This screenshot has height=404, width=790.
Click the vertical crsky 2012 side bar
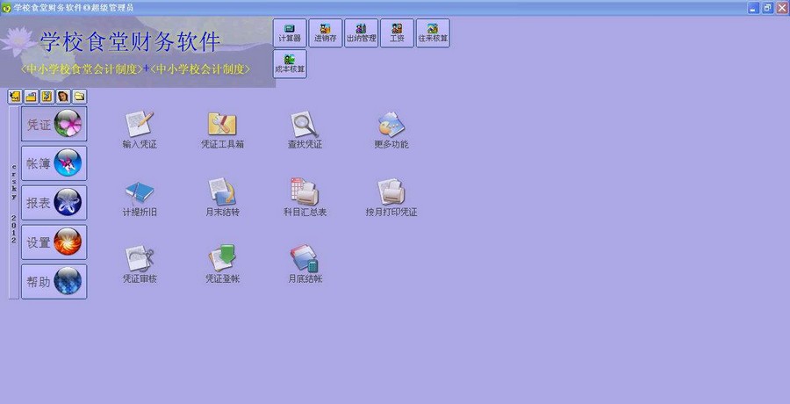click(14, 202)
